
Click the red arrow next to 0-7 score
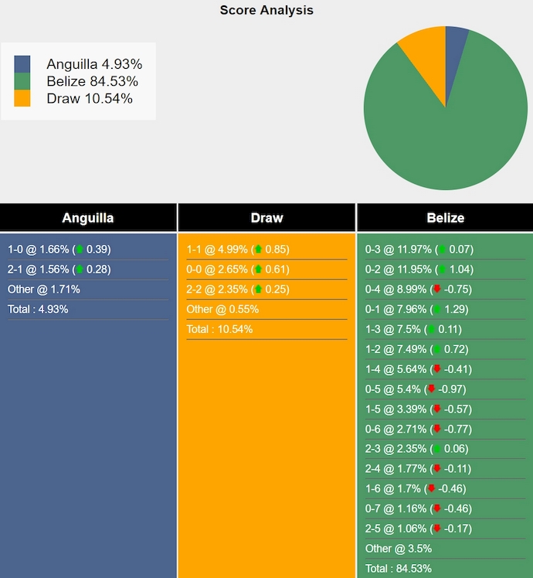point(437,508)
